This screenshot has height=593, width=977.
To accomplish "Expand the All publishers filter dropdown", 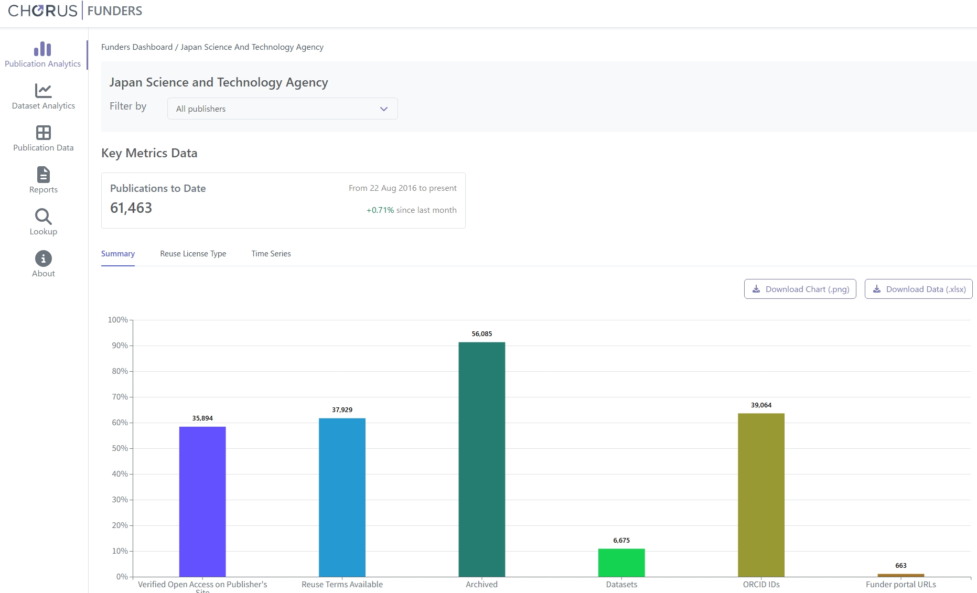I will (x=282, y=109).
